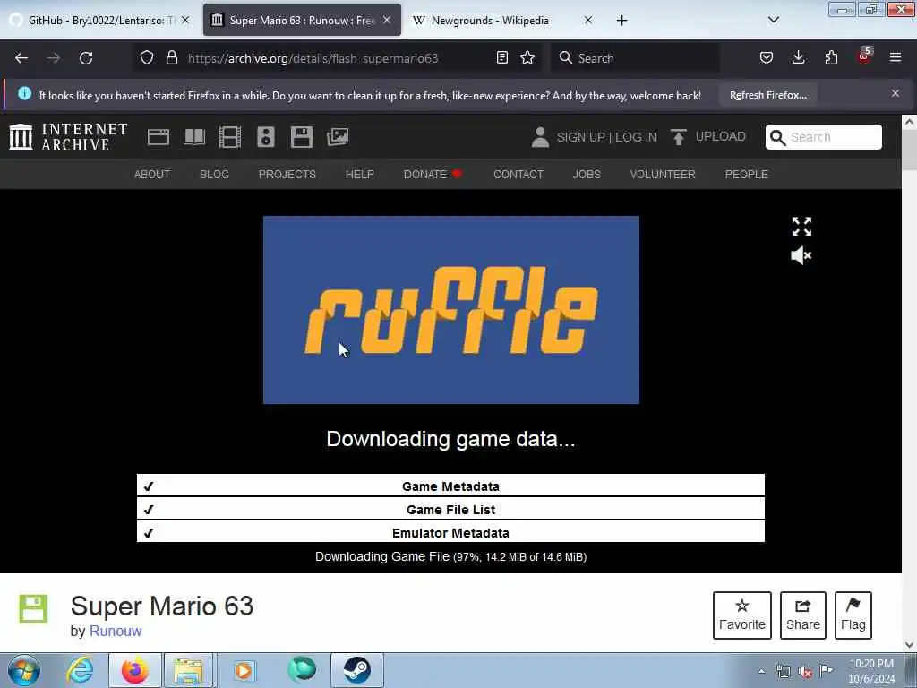This screenshot has height=688, width=917.
Task: Open the Internet Archive software floppy icon
Action: tap(302, 137)
